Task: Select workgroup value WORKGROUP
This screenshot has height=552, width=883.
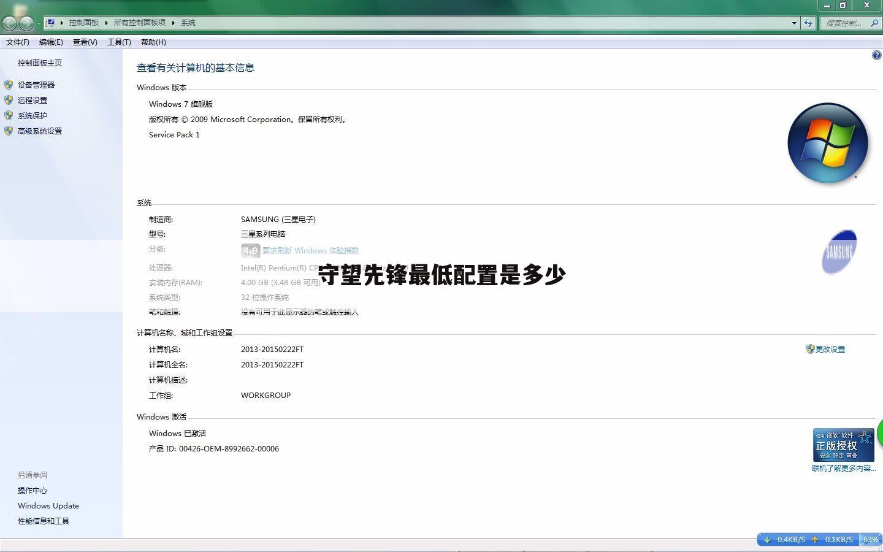Action: (x=266, y=396)
